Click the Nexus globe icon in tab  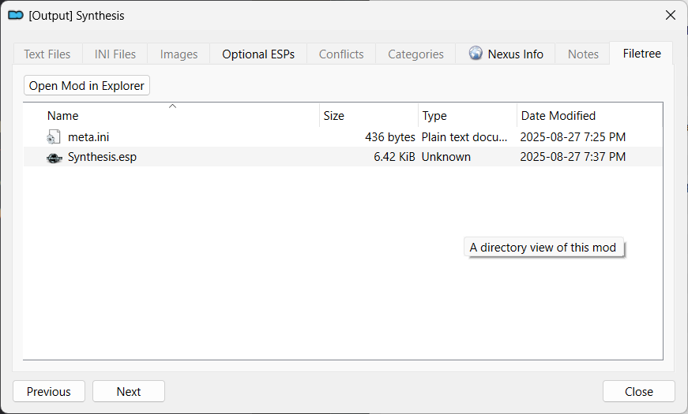coord(476,54)
